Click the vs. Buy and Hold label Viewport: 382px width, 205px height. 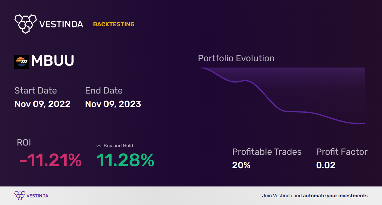[115, 146]
